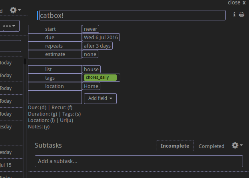Change the due date Wed 6 Jul 2016
Screen dimensions: 249x178
coord(101,37)
